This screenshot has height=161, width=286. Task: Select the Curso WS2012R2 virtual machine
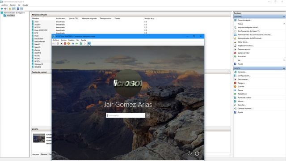tap(41, 30)
